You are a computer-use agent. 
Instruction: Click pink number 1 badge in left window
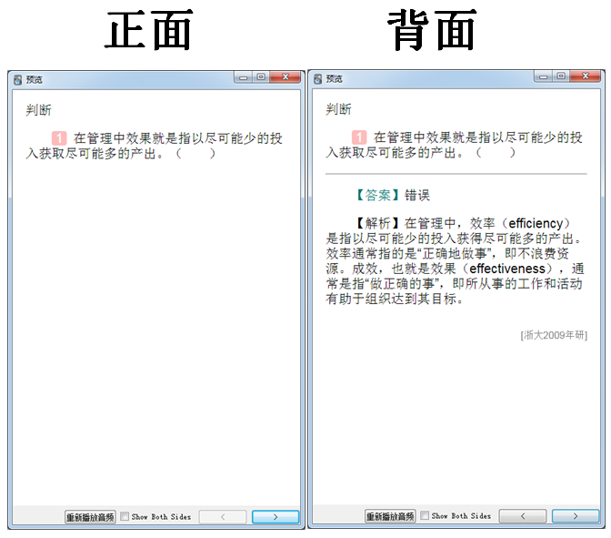coord(59,138)
